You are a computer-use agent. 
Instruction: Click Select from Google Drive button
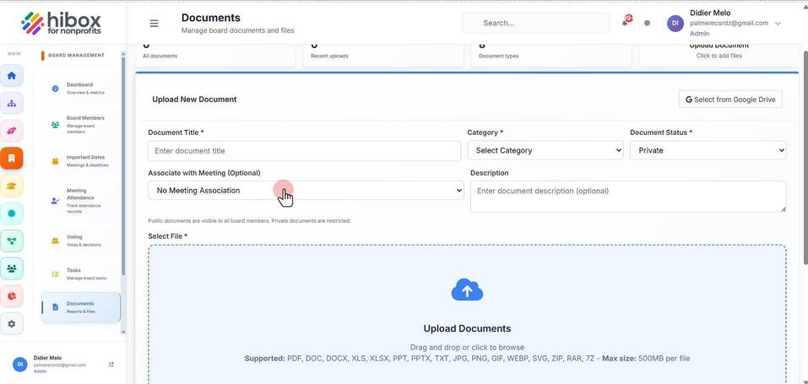pyautogui.click(x=730, y=100)
